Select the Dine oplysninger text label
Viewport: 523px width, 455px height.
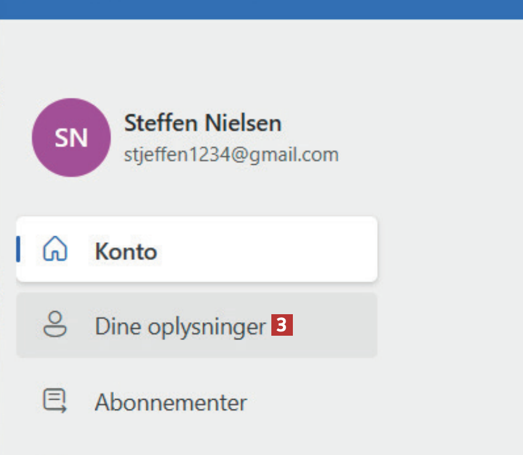pyautogui.click(x=180, y=326)
